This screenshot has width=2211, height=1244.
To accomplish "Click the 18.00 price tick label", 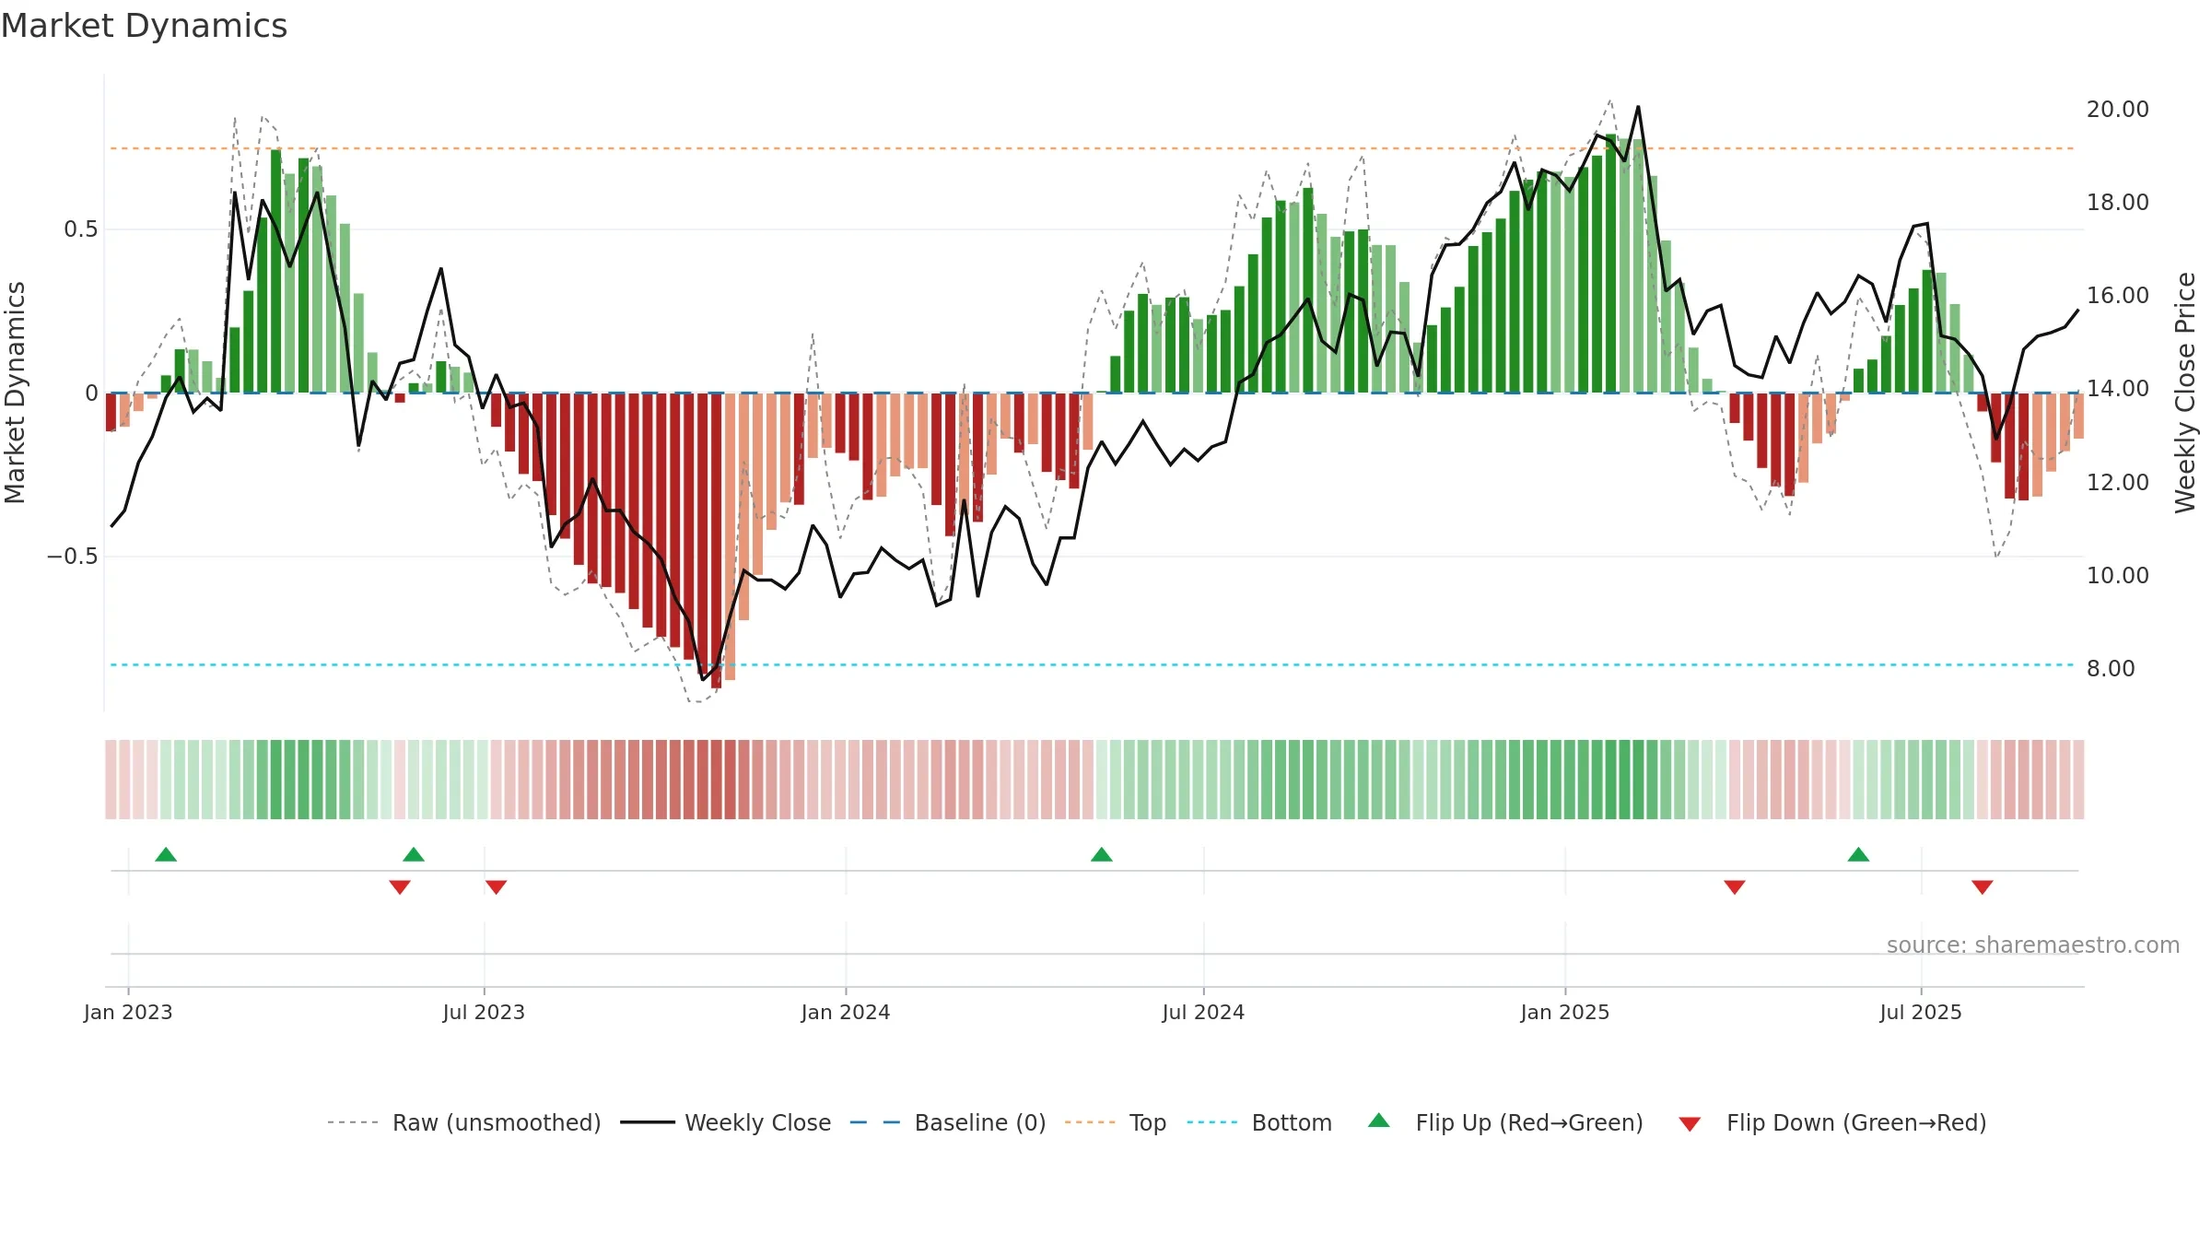I will pyautogui.click(x=2118, y=203).
